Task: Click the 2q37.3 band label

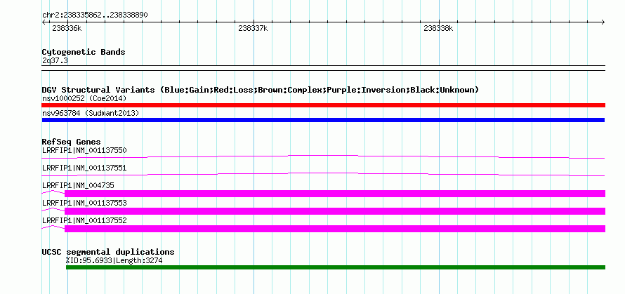Action: [x=55, y=60]
